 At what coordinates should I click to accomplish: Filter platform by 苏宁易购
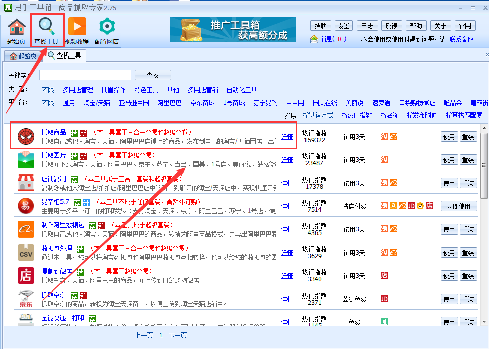(x=265, y=103)
